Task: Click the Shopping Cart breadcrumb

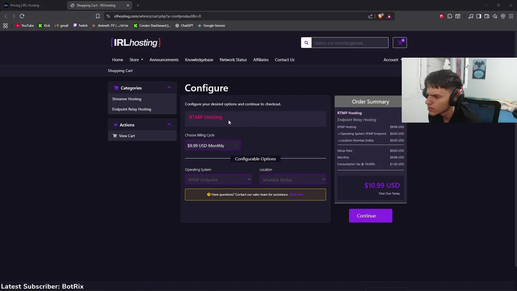Action: (120, 71)
